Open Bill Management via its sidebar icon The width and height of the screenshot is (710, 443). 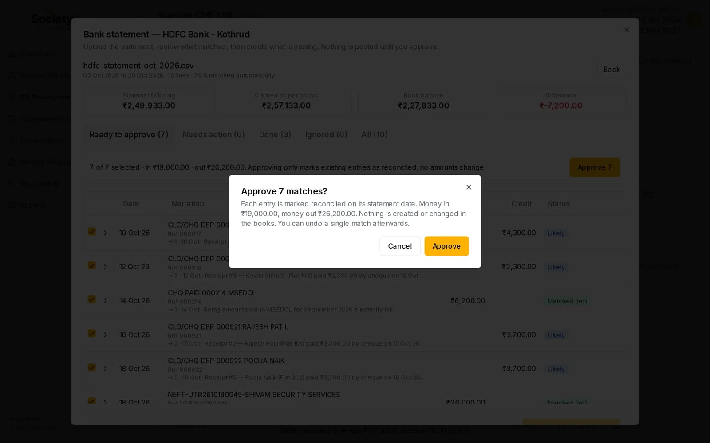pos(12,97)
